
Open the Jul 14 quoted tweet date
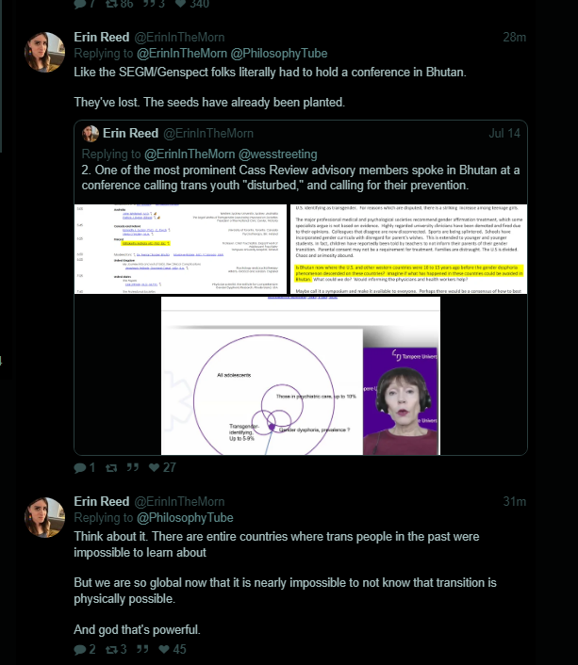tap(504, 133)
